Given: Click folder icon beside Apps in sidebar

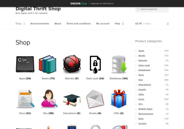Looking at the screenshot, I should point(136,51).
